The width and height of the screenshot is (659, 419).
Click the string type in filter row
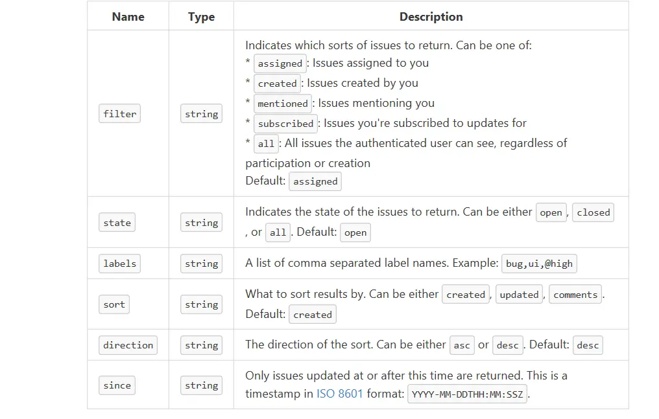point(201,114)
